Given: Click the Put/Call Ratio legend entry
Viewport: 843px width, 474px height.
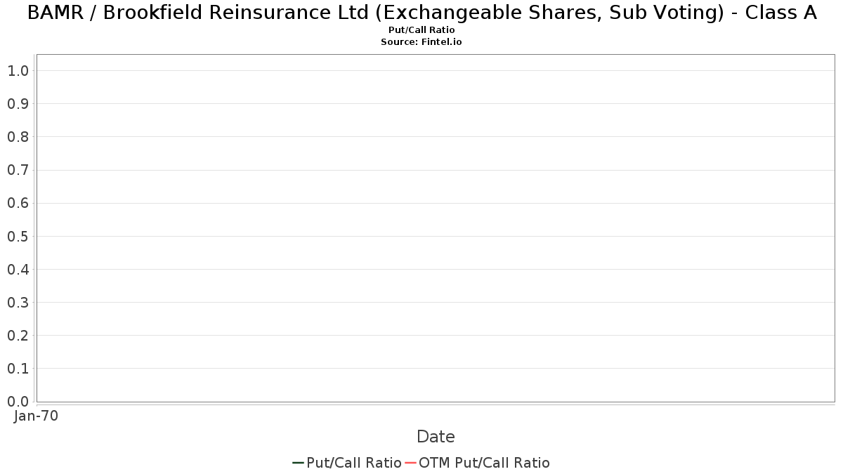Looking at the screenshot, I should [x=347, y=463].
